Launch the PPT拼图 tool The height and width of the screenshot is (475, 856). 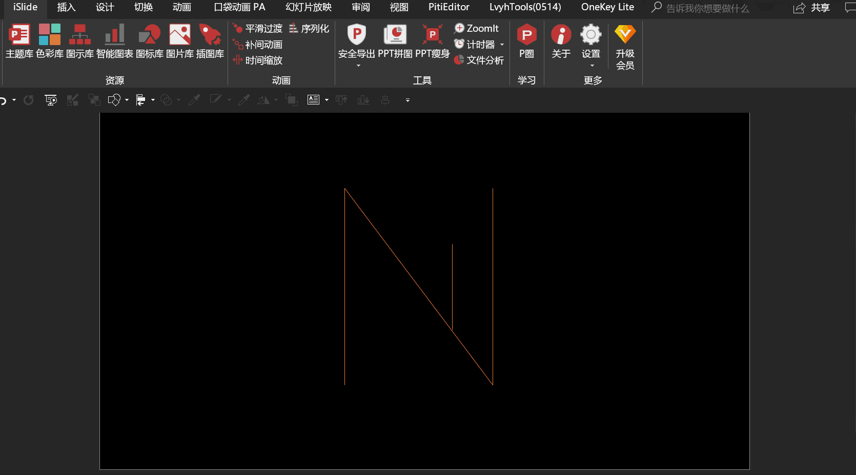click(x=395, y=41)
